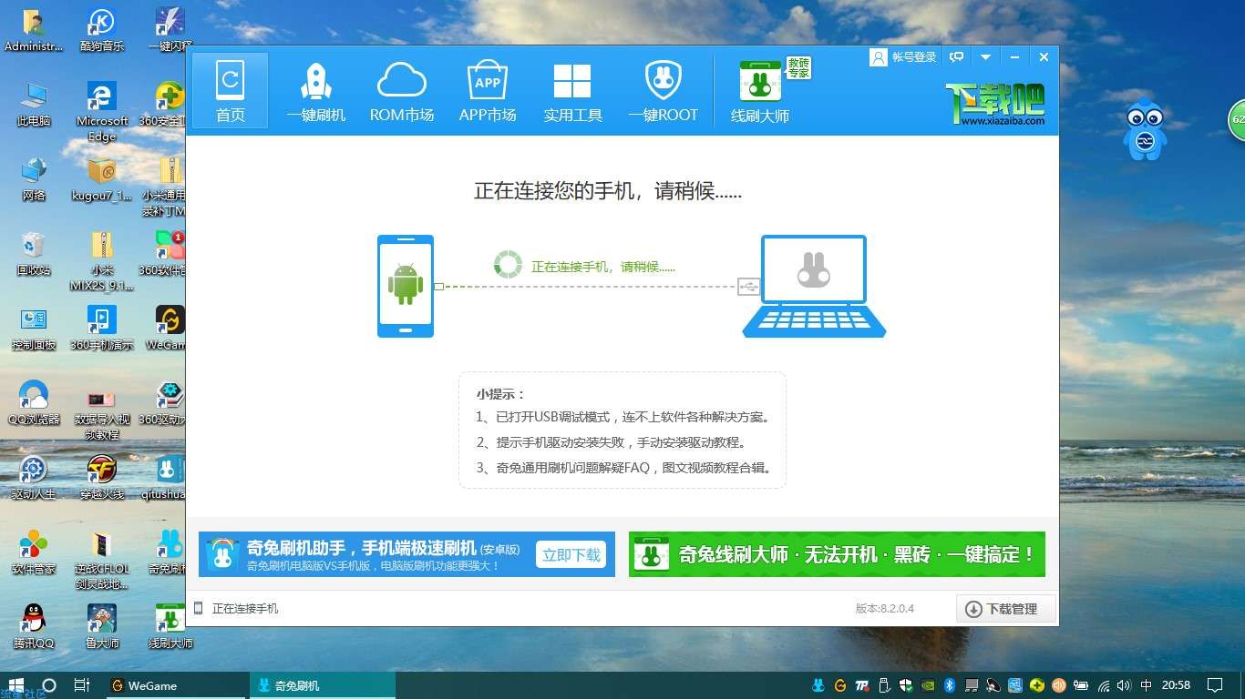The image size is (1245, 699).
Task: Click the 20:58 taskbar clock
Action: pyautogui.click(x=1176, y=685)
